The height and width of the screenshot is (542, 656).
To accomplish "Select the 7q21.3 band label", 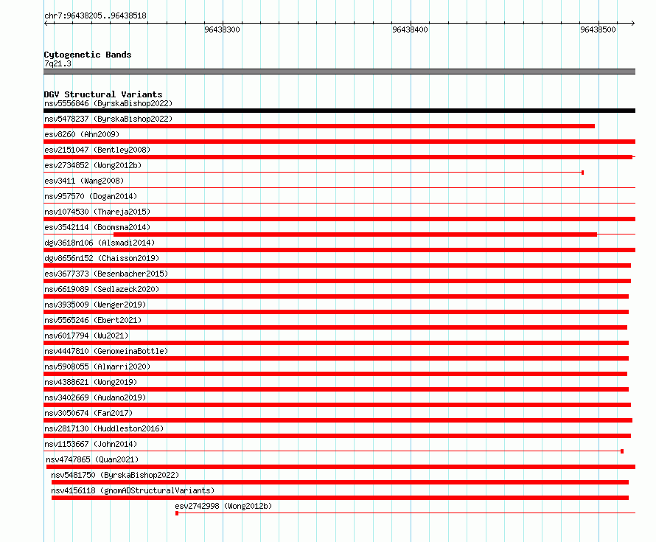I will pyautogui.click(x=57, y=63).
